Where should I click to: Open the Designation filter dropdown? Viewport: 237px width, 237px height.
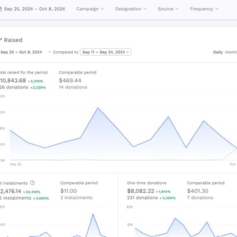(131, 9)
